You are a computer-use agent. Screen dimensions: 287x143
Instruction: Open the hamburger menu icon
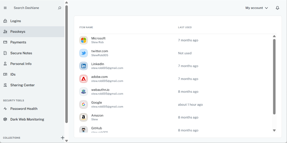coord(5,8)
